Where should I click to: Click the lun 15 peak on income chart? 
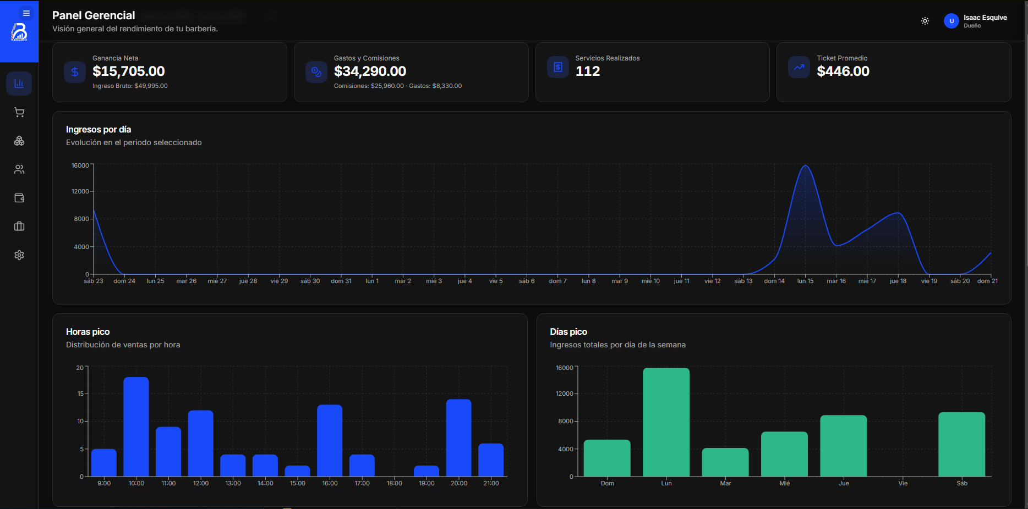[x=806, y=165]
